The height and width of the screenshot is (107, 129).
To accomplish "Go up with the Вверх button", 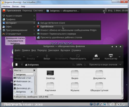I will (47, 57).
